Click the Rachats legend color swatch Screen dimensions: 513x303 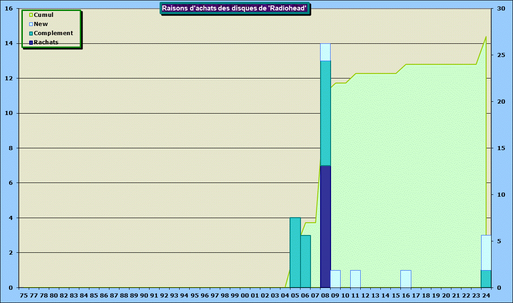(x=31, y=42)
